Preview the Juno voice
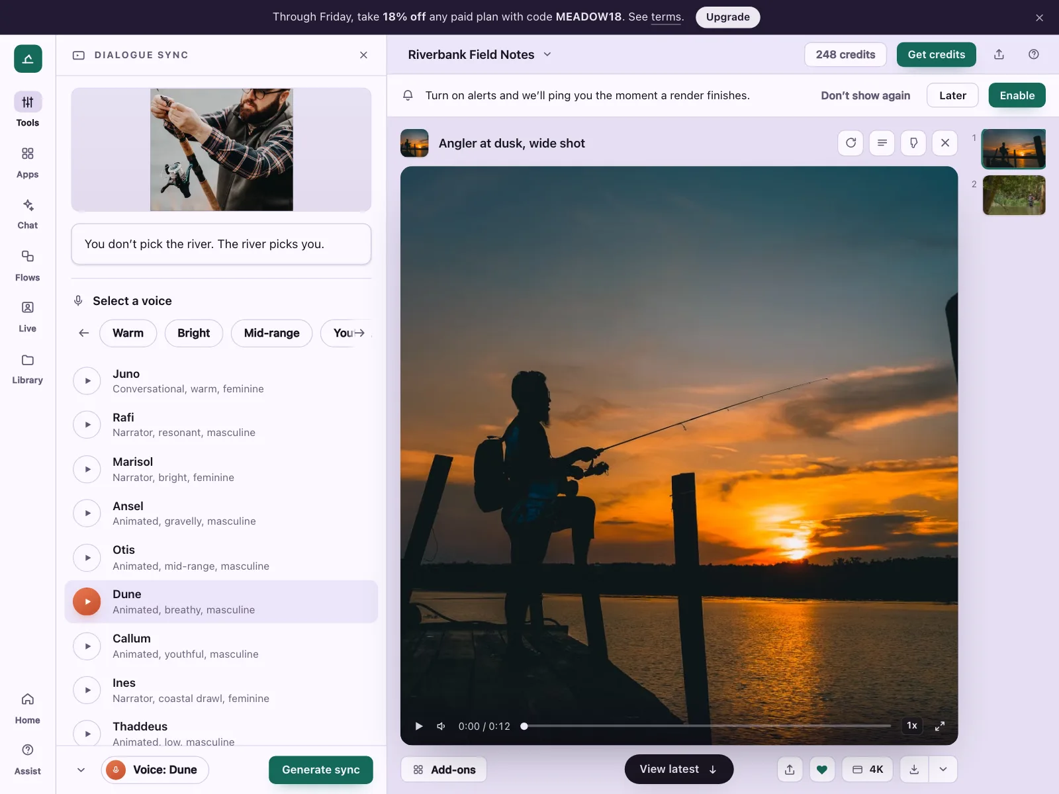Screen dimensions: 1059x794 (x=87, y=380)
